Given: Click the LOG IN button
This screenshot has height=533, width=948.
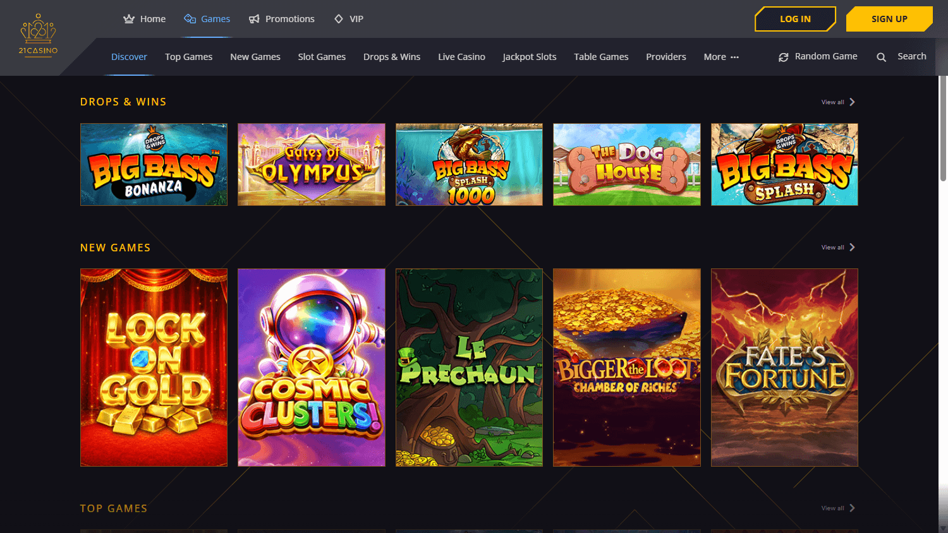Looking at the screenshot, I should click(795, 19).
